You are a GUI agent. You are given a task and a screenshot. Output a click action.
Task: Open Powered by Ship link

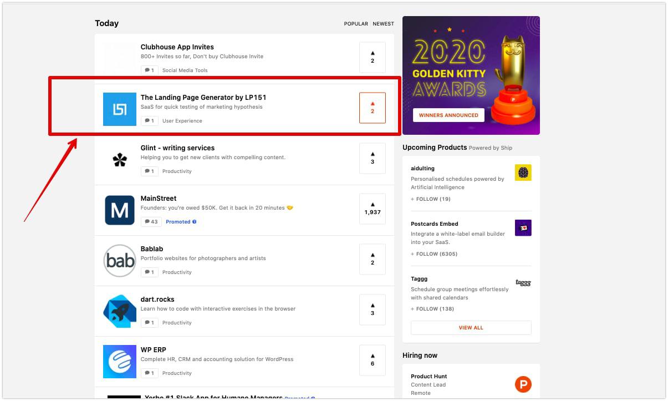(x=491, y=148)
